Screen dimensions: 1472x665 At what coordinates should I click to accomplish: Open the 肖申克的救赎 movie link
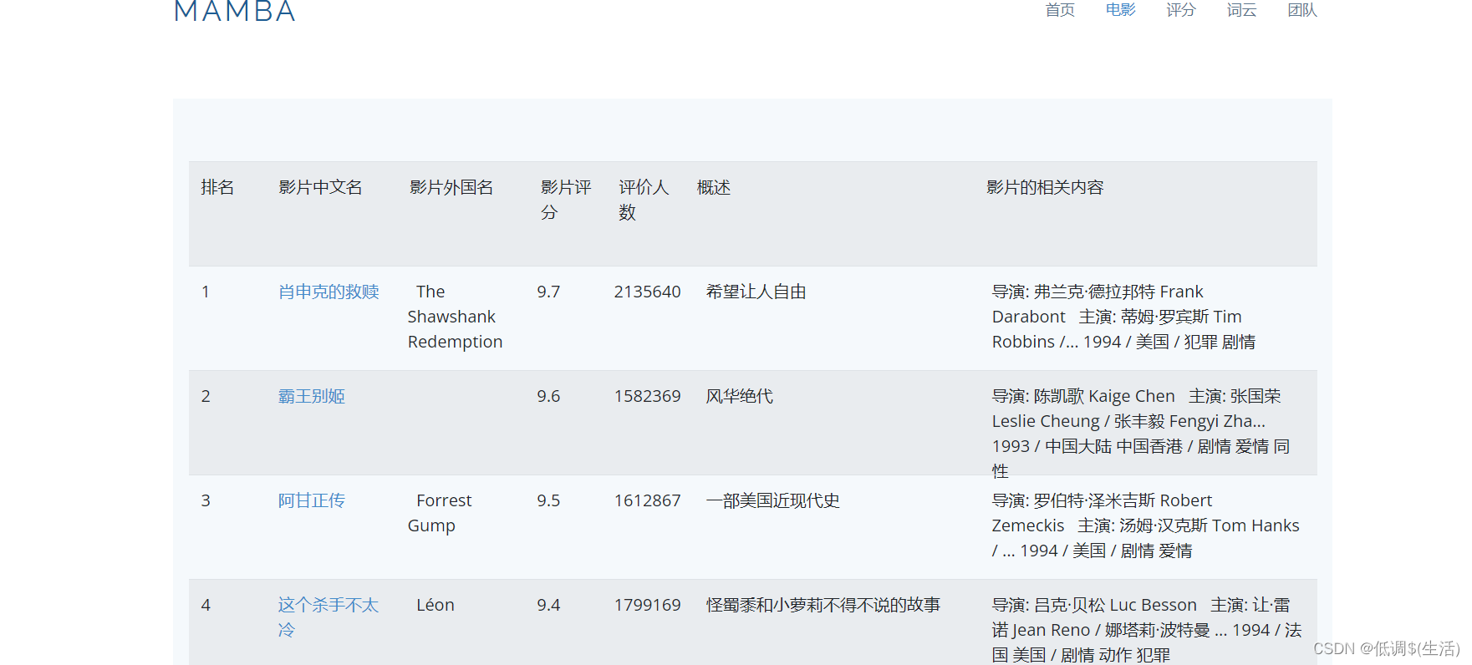[329, 292]
